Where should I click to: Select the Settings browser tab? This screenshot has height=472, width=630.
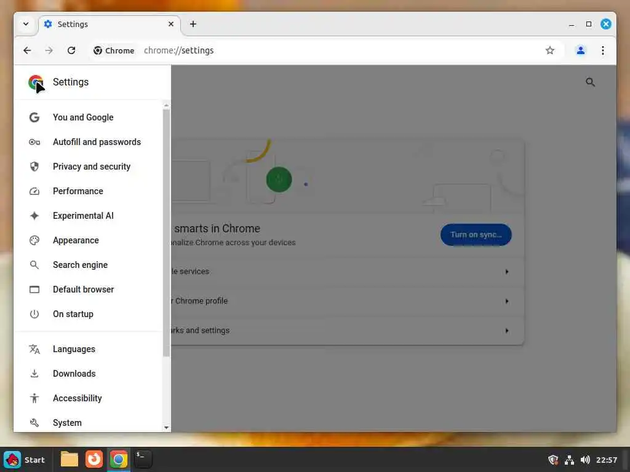tap(110, 24)
